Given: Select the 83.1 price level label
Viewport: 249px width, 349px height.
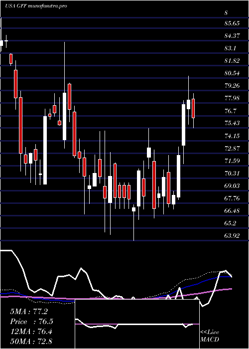Looking at the screenshot, I should [x=230, y=48].
